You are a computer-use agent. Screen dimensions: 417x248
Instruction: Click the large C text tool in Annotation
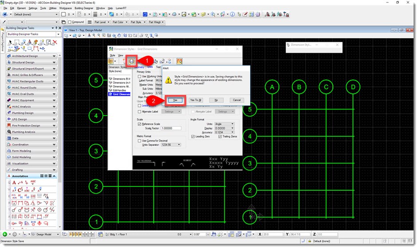click(x=20, y=190)
